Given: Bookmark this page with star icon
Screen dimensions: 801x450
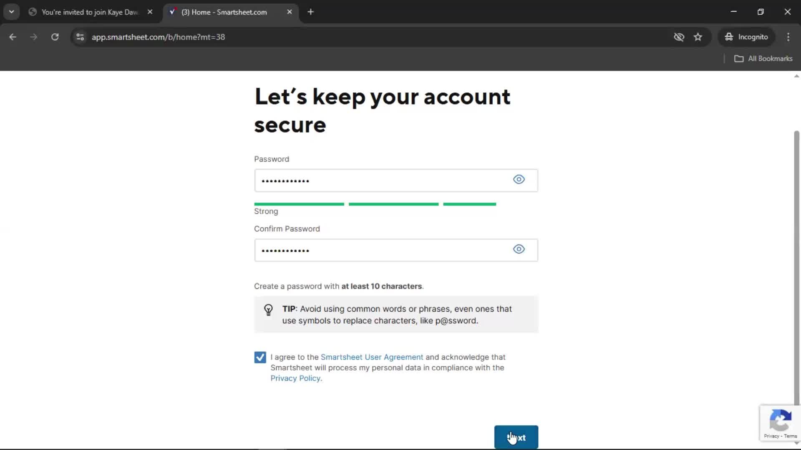Looking at the screenshot, I should pos(698,37).
